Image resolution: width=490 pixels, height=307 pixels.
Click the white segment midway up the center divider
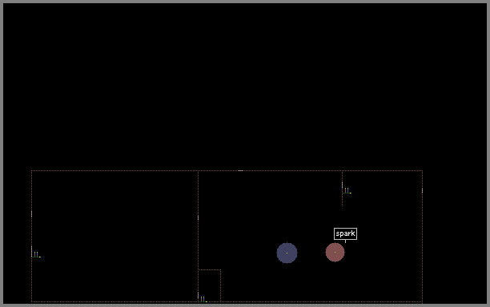pos(198,217)
